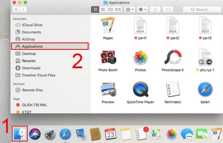Open Messages from the Dock
The width and height of the screenshot is (223, 143).
(x=187, y=134)
